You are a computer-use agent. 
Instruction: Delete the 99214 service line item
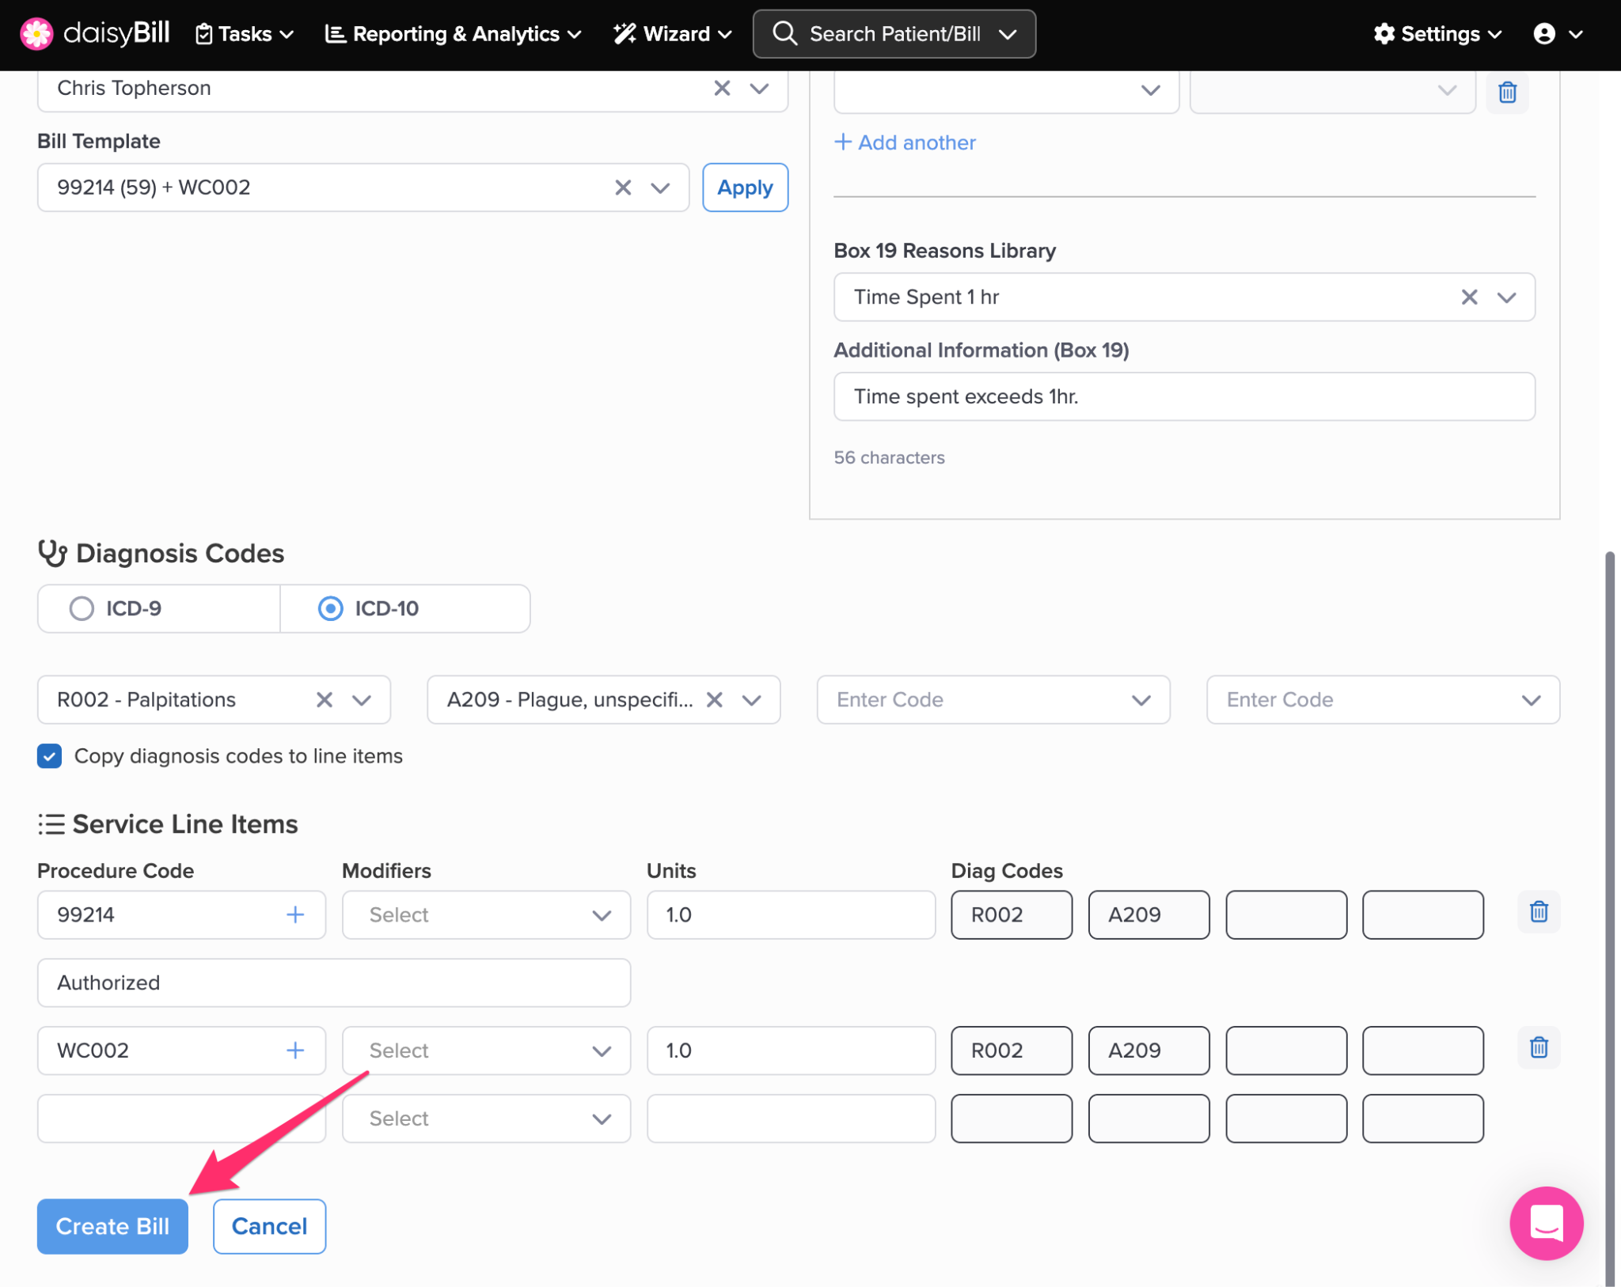pyautogui.click(x=1538, y=912)
